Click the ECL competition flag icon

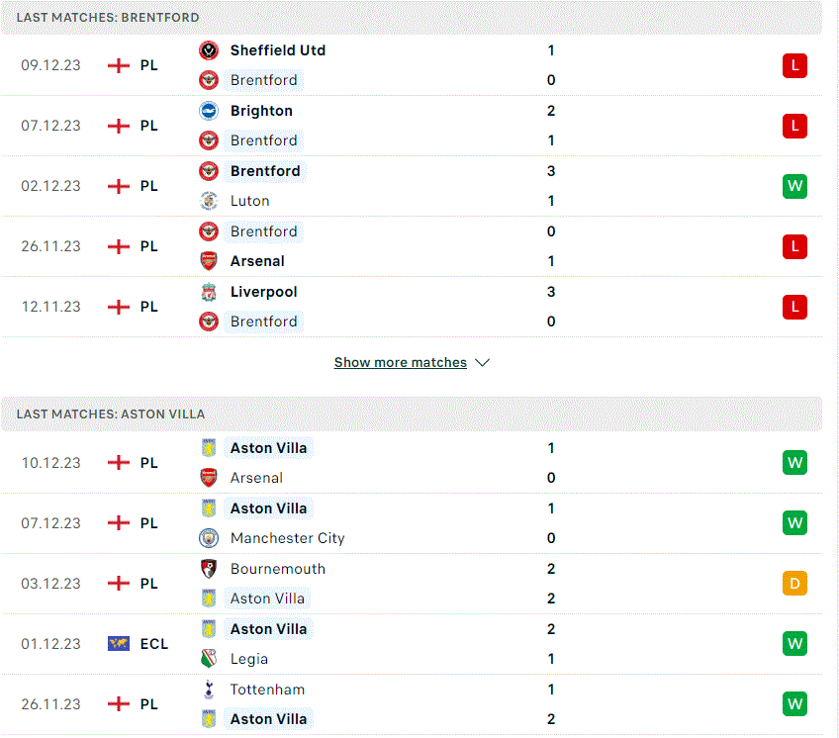pyautogui.click(x=119, y=644)
